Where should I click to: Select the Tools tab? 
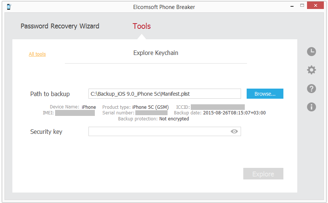(142, 26)
